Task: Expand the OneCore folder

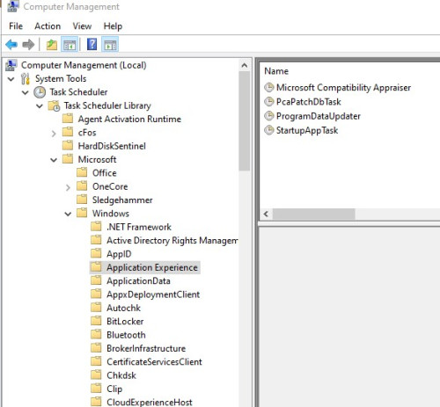Action: click(x=68, y=187)
